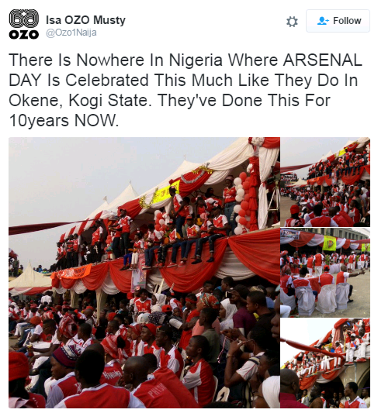Click the @Ozo1Naija handle
Image resolution: width=371 pixels, height=413 pixels.
(71, 33)
